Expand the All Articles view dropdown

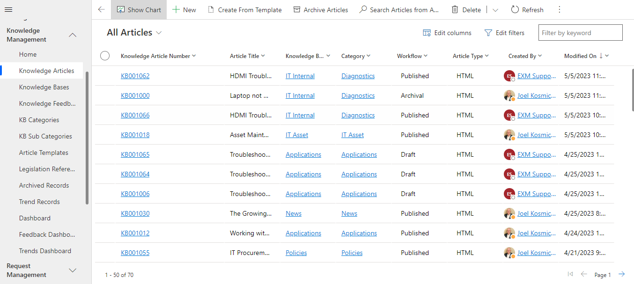[x=159, y=33]
